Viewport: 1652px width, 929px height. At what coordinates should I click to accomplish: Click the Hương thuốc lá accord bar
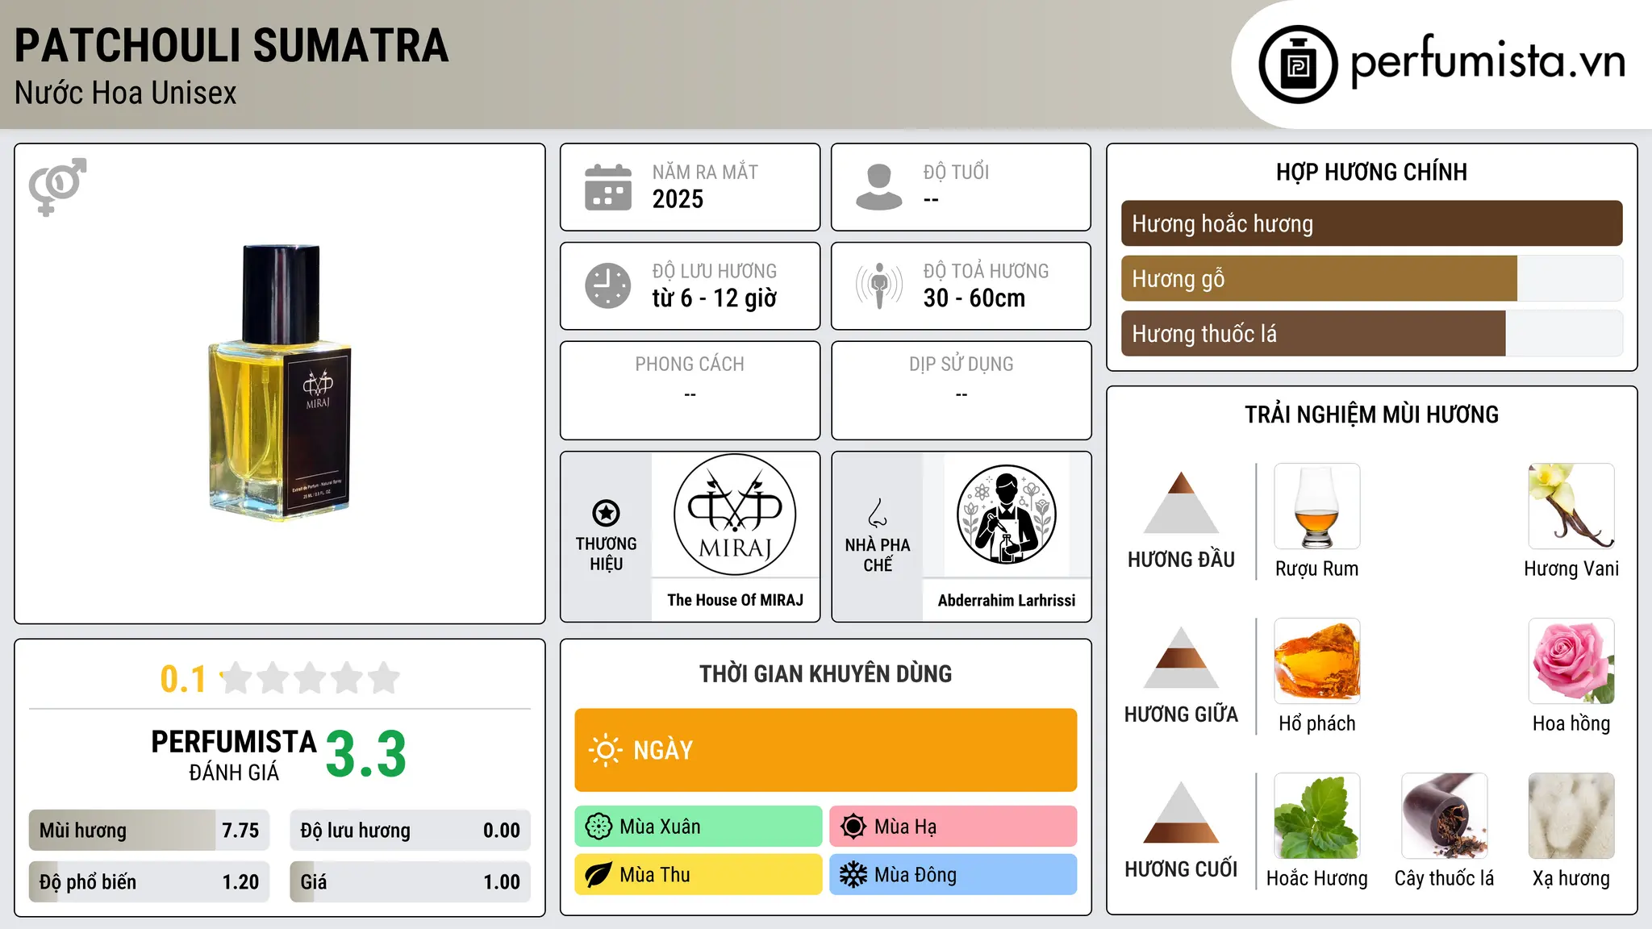coord(1372,333)
